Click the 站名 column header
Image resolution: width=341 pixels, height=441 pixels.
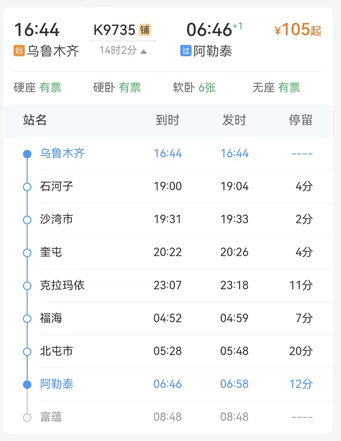35,120
